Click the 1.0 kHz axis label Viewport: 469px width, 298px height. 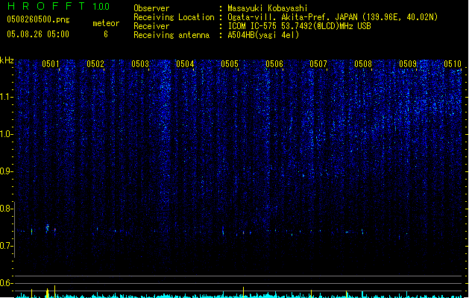[x=6, y=134]
